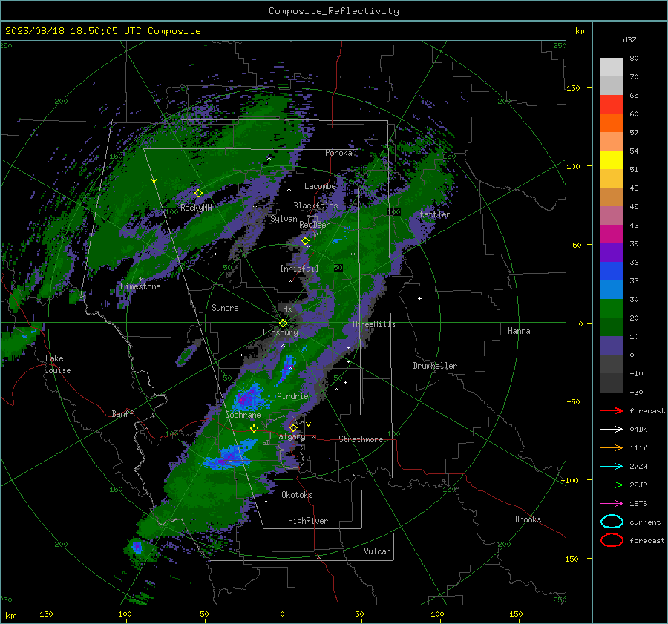668x624 pixels.
Task: Click the Banff label on map
Action: coord(122,413)
